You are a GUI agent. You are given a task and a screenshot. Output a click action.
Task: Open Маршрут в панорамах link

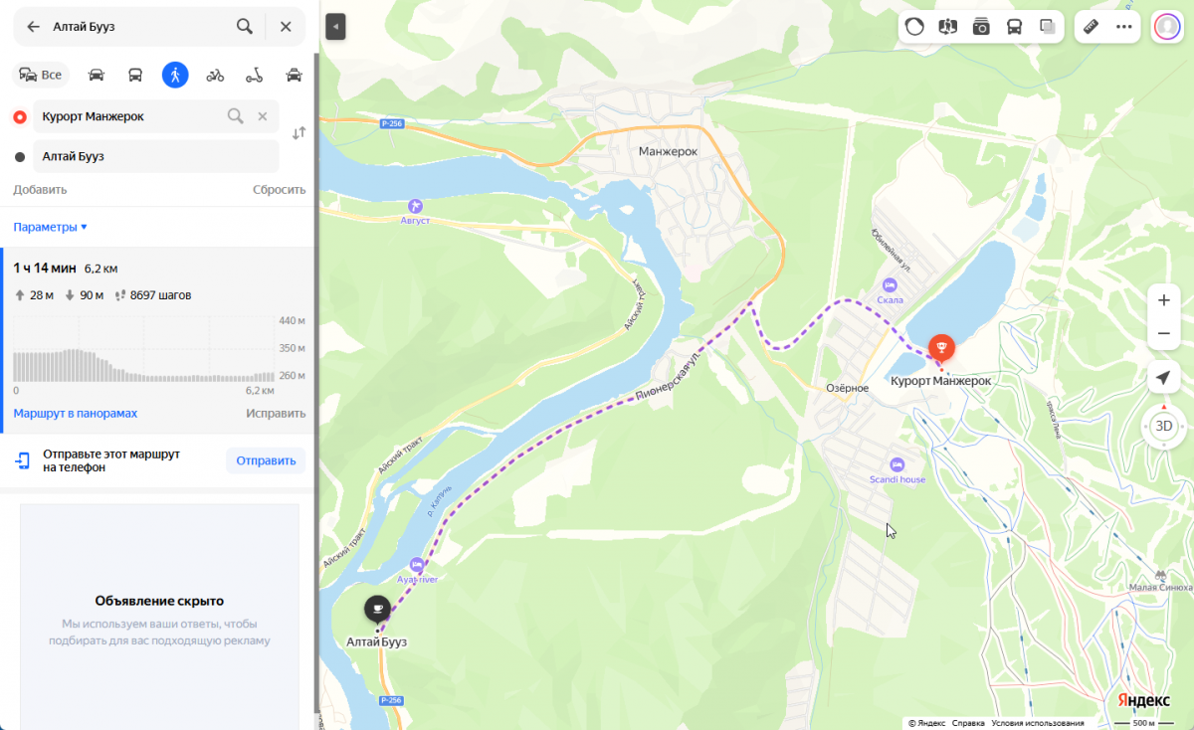click(x=76, y=413)
